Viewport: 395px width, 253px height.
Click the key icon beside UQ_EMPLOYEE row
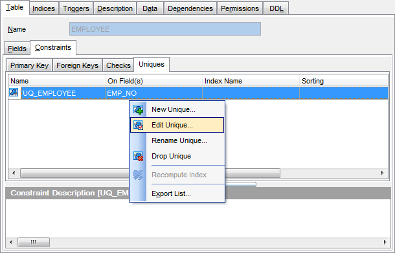[14, 93]
